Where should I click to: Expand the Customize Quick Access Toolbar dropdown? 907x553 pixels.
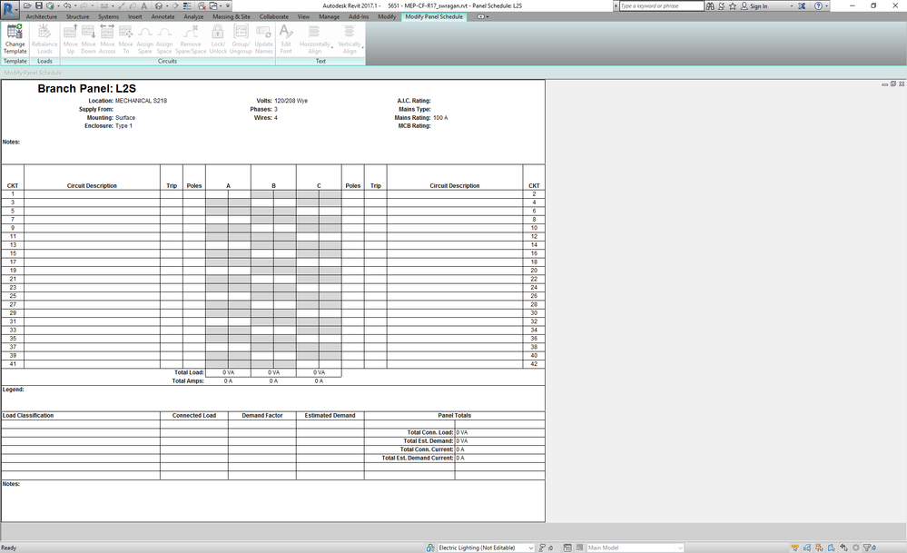coord(228,5)
